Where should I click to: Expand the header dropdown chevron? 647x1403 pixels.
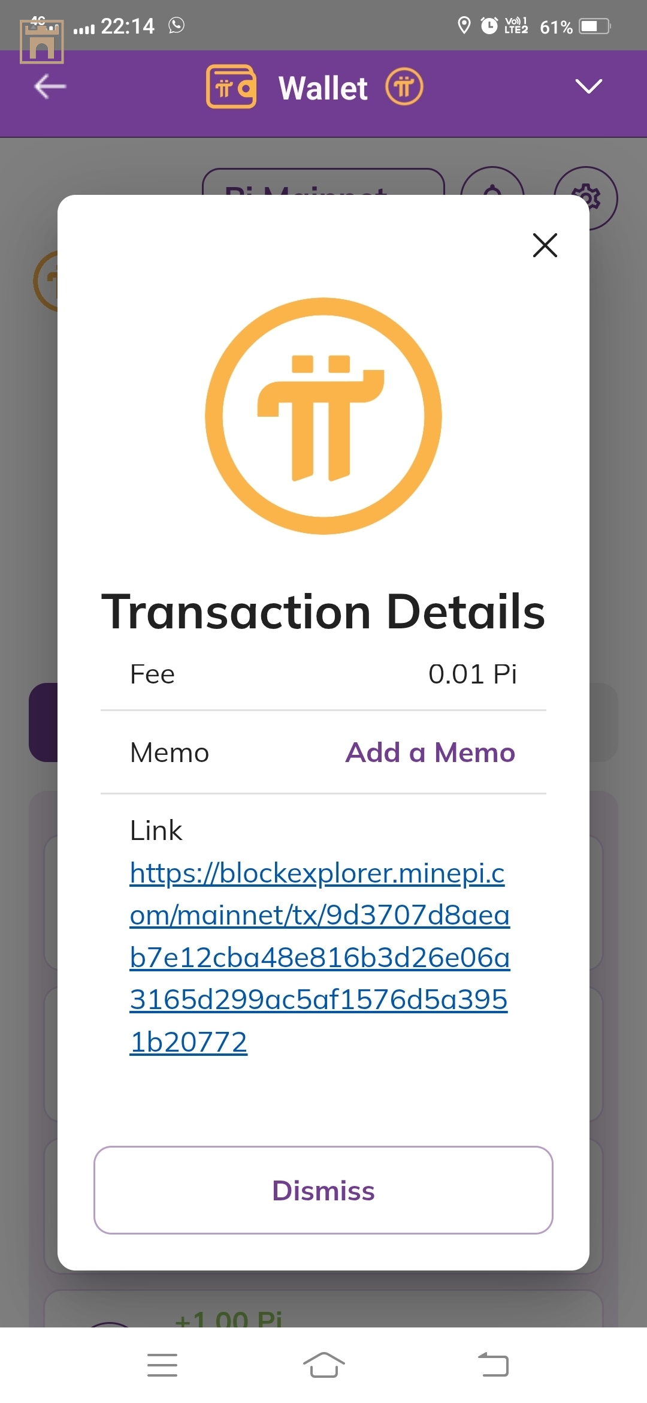(x=588, y=86)
